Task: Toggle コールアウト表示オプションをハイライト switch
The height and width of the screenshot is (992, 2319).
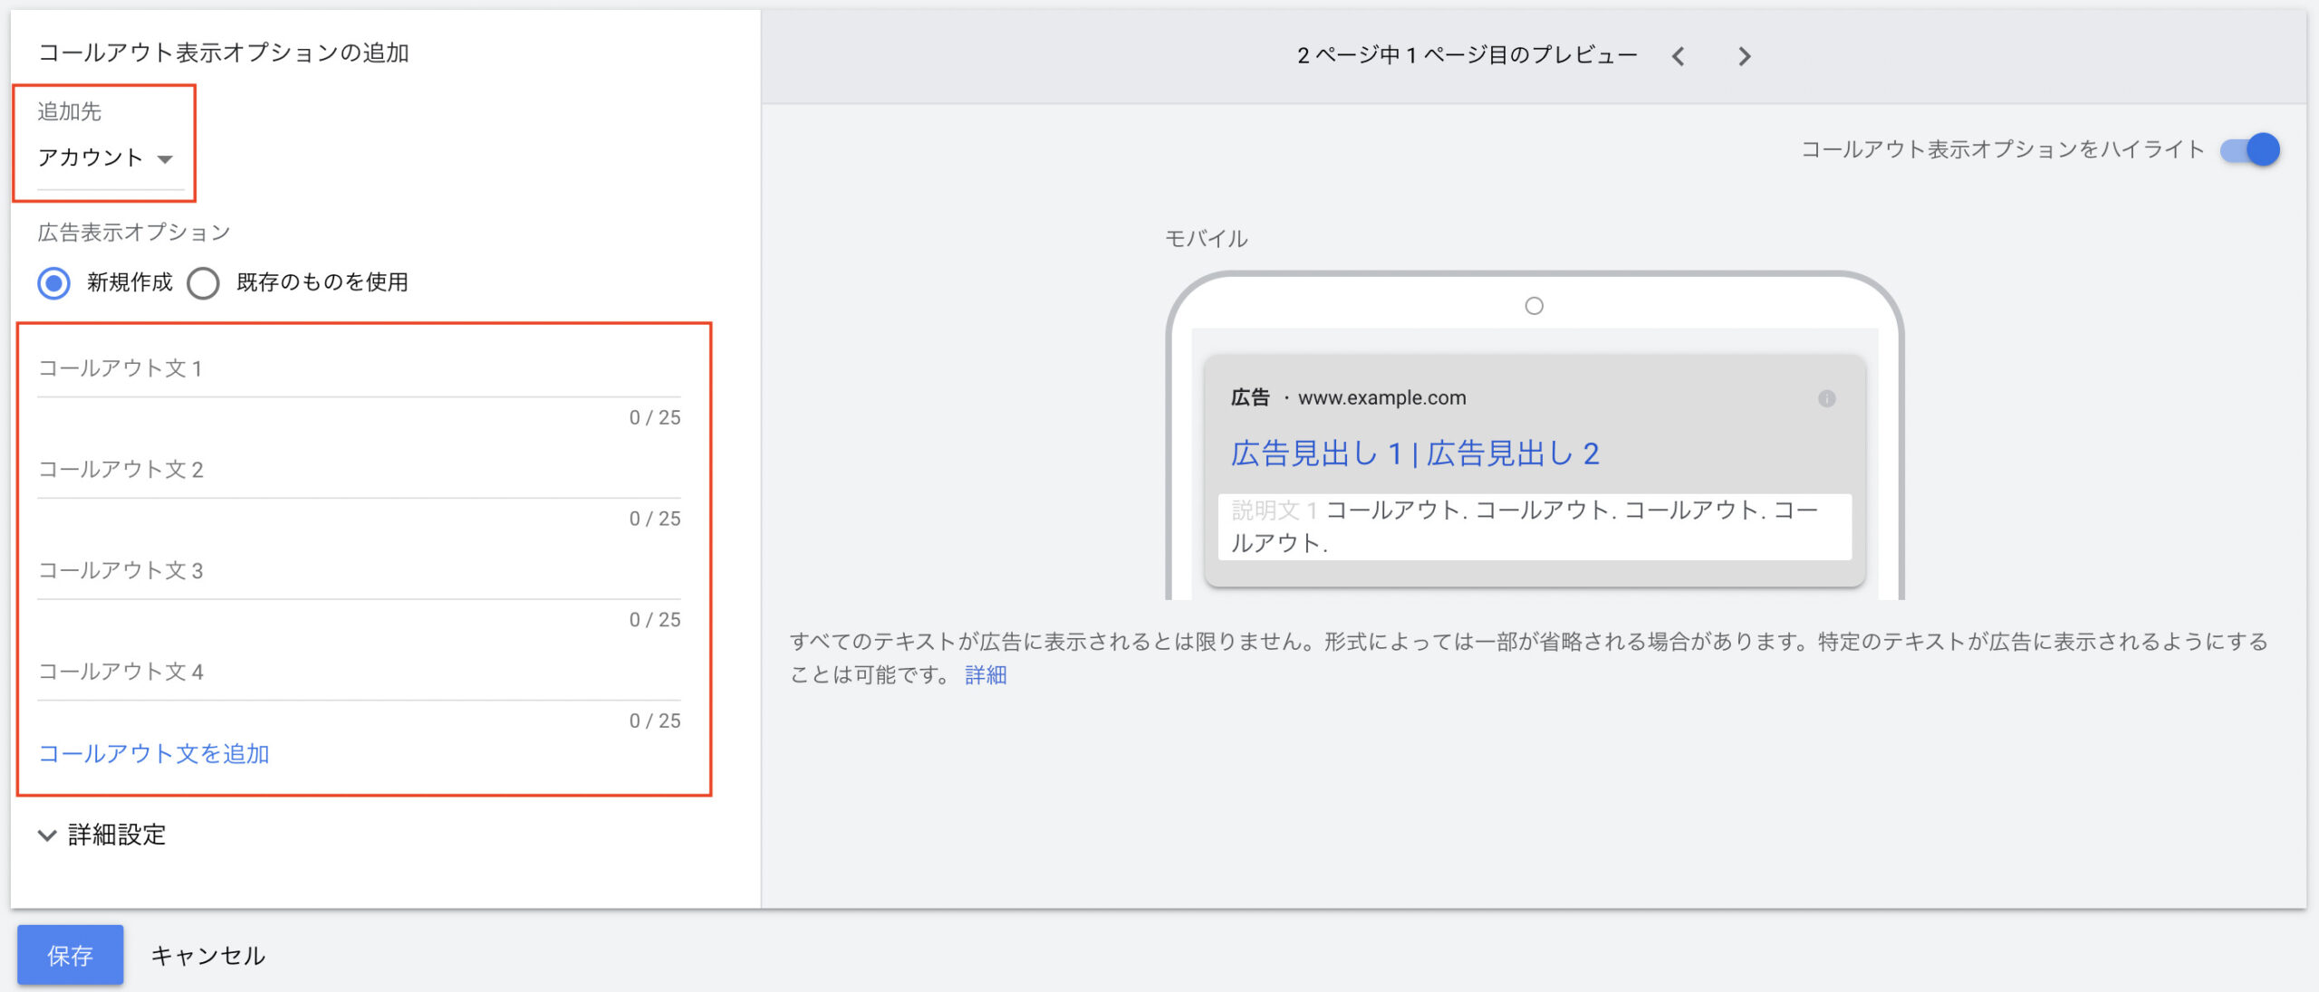Action: [2250, 149]
